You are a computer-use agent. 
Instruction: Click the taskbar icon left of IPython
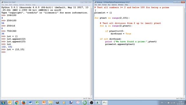click(x=98, y=103)
